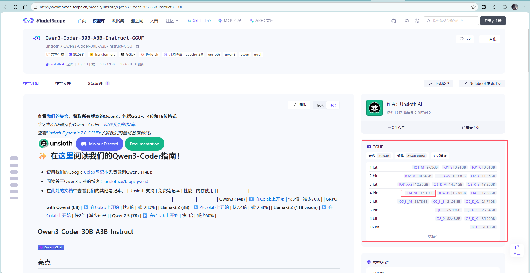The image size is (530, 273).
Task: Open the favorites list icon
Action: (x=495, y=7)
